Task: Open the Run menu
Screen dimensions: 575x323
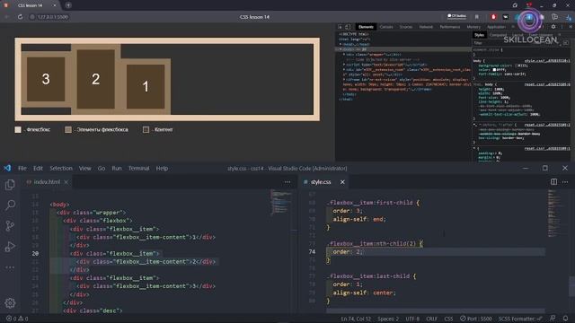Action: (x=117, y=168)
